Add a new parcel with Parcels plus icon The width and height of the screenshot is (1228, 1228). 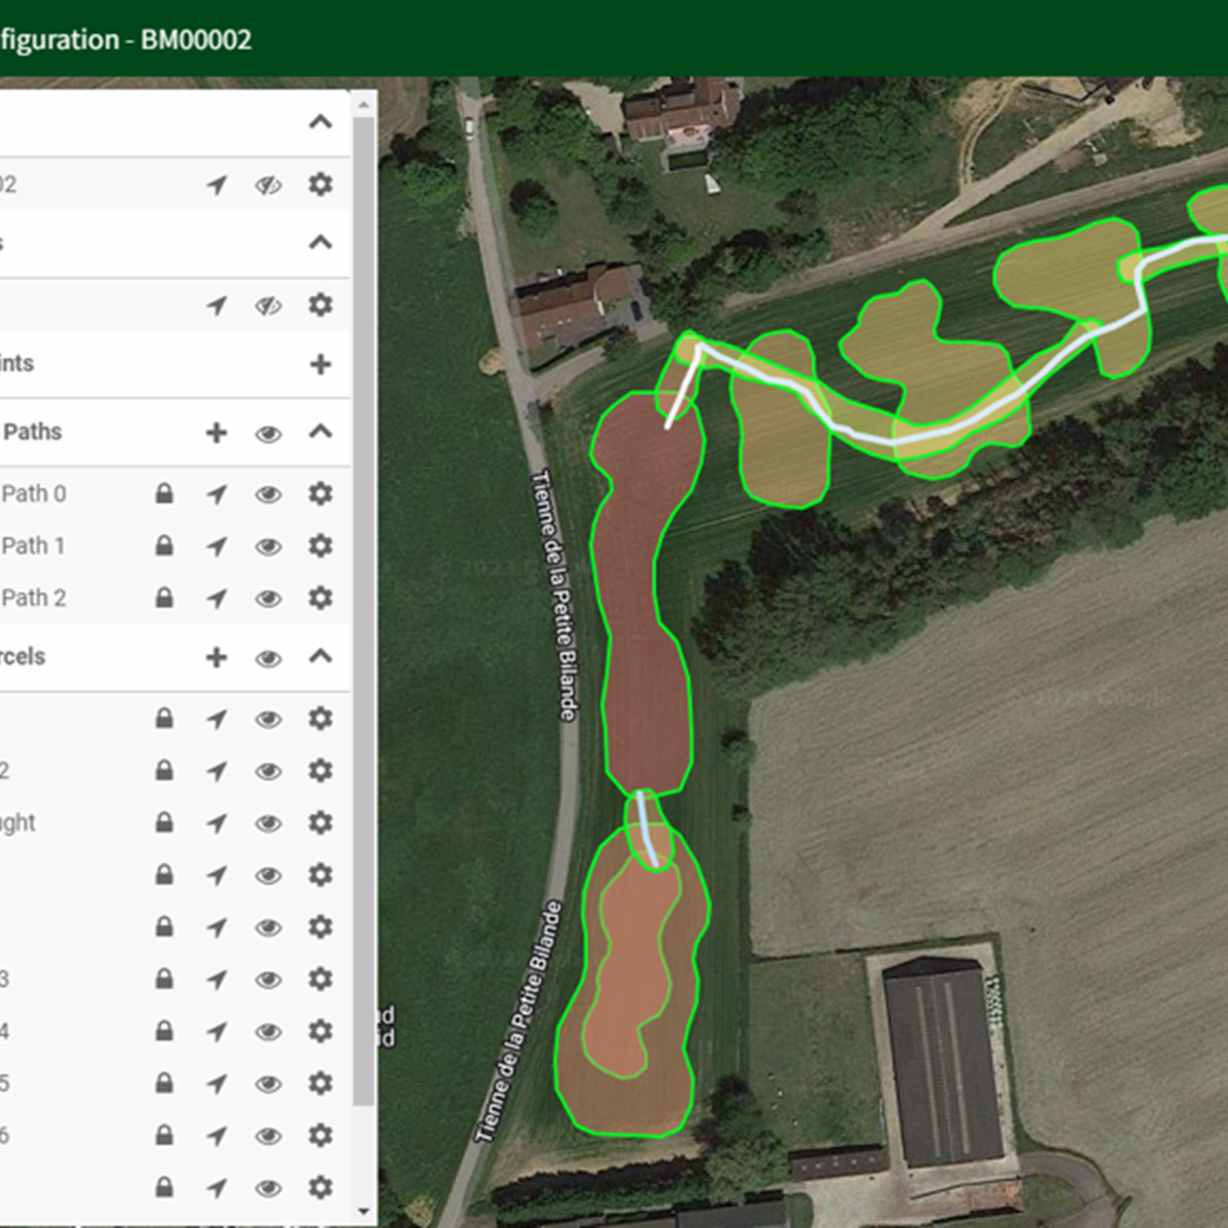tap(216, 657)
